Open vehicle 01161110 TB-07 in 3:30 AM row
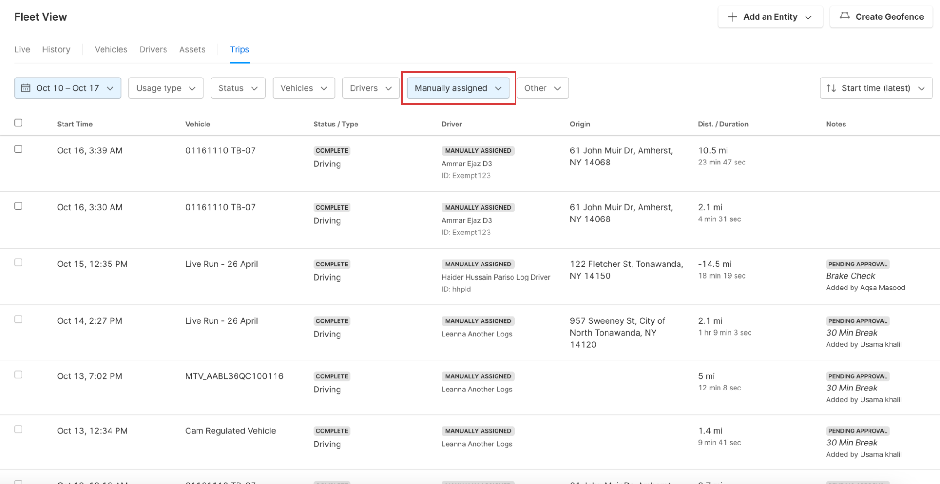Screen dimensions: 940x484 click(x=221, y=207)
